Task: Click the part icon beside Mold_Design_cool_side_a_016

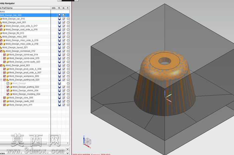Action: (4, 30)
